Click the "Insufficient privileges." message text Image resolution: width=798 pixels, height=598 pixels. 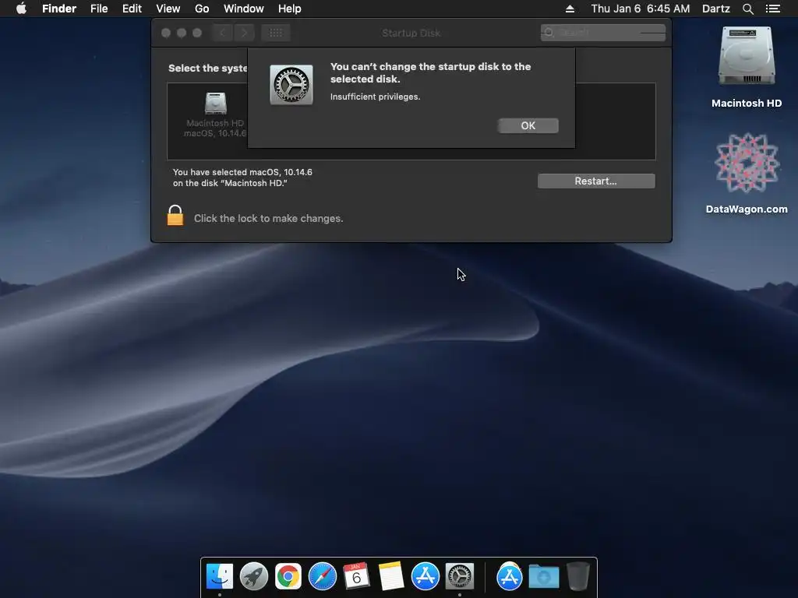click(x=375, y=97)
